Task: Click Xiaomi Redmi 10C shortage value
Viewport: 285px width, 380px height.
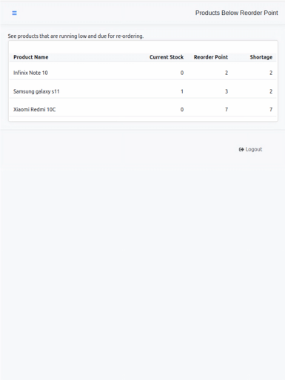Action: [271, 109]
